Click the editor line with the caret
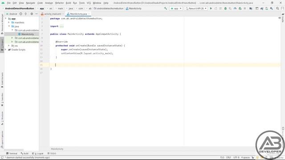The image size is (285, 160). coord(165,65)
